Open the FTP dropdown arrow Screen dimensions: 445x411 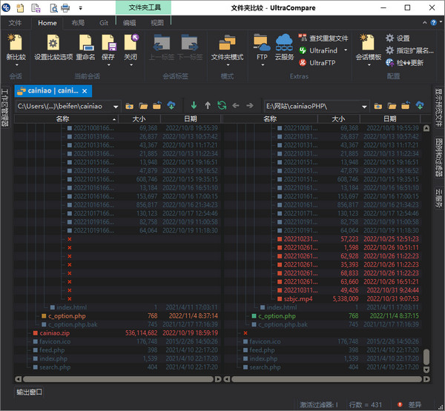[x=263, y=65]
